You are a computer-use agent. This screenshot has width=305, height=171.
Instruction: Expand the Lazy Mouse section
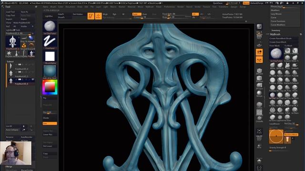(276, 14)
